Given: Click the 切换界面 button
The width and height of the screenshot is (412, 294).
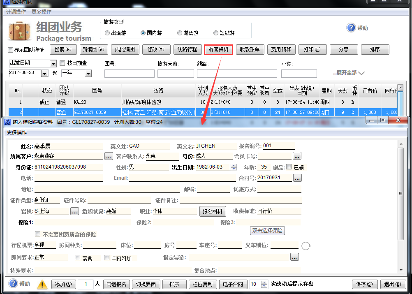Looking at the screenshot, I should 146,284.
